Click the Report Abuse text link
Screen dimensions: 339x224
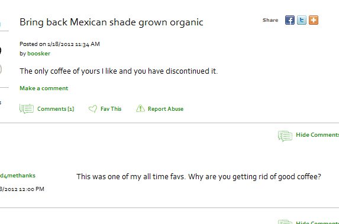(x=166, y=109)
